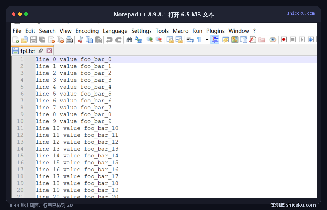Click the Undo arrow icon
The image size is (327, 210).
pyautogui.click(x=109, y=39)
